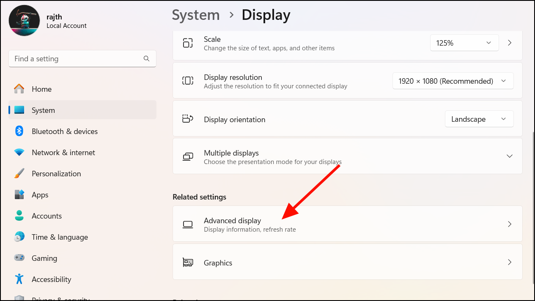
Task: Select Apps in the sidebar
Action: click(82, 194)
